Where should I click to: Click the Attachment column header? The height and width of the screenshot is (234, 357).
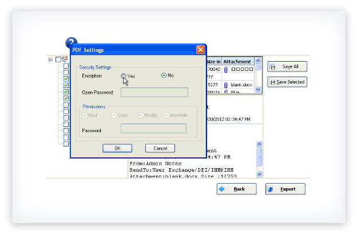(x=237, y=61)
